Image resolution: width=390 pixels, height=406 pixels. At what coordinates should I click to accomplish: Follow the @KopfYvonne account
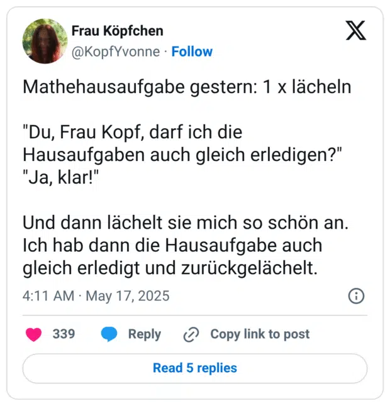click(192, 52)
